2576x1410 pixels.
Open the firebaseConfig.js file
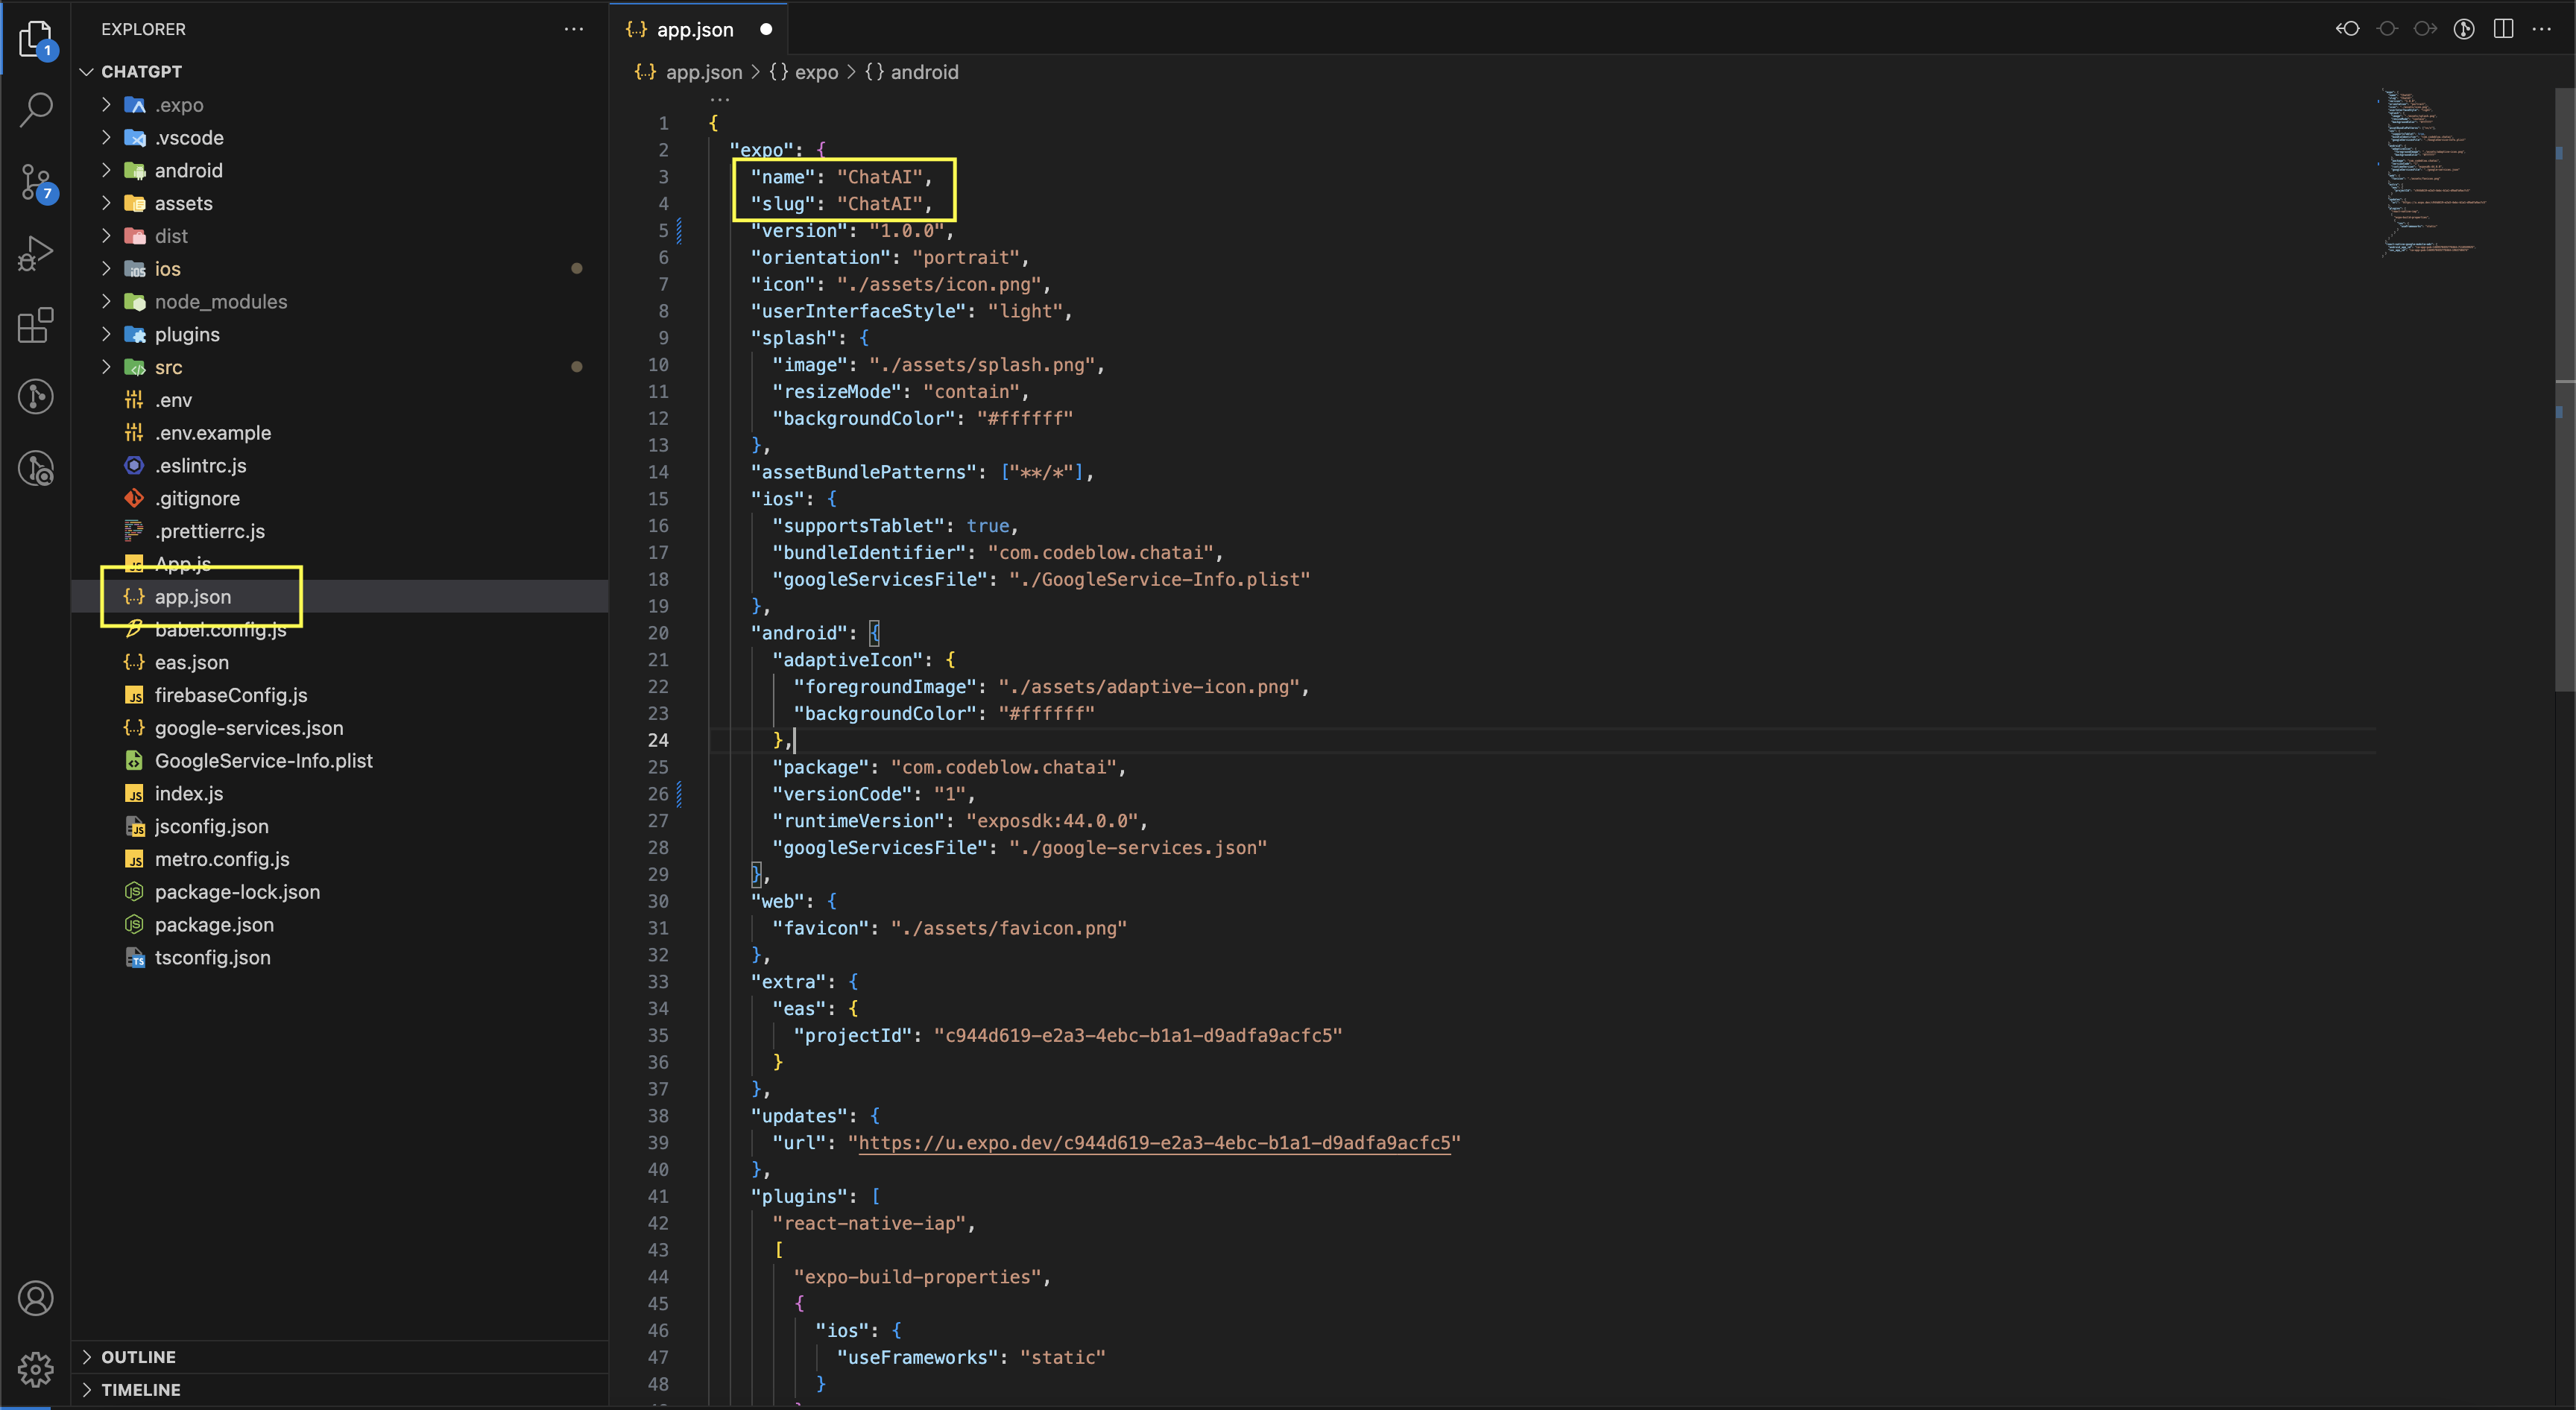click(340, 695)
